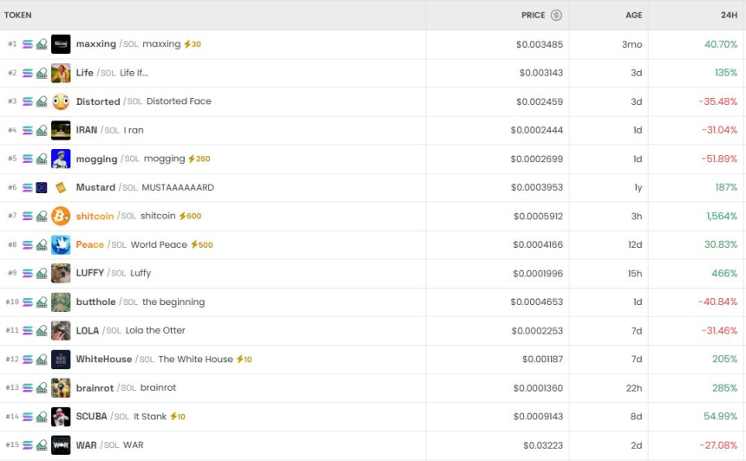Open the brainrot /SOL pair link
The height and width of the screenshot is (461, 746).
pyautogui.click(x=106, y=388)
